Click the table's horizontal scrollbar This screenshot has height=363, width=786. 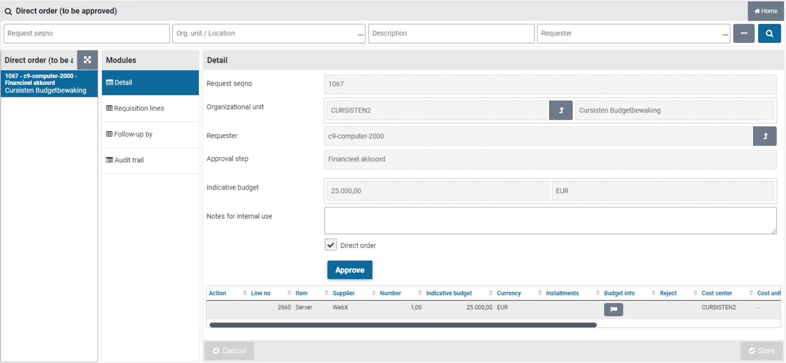403,325
